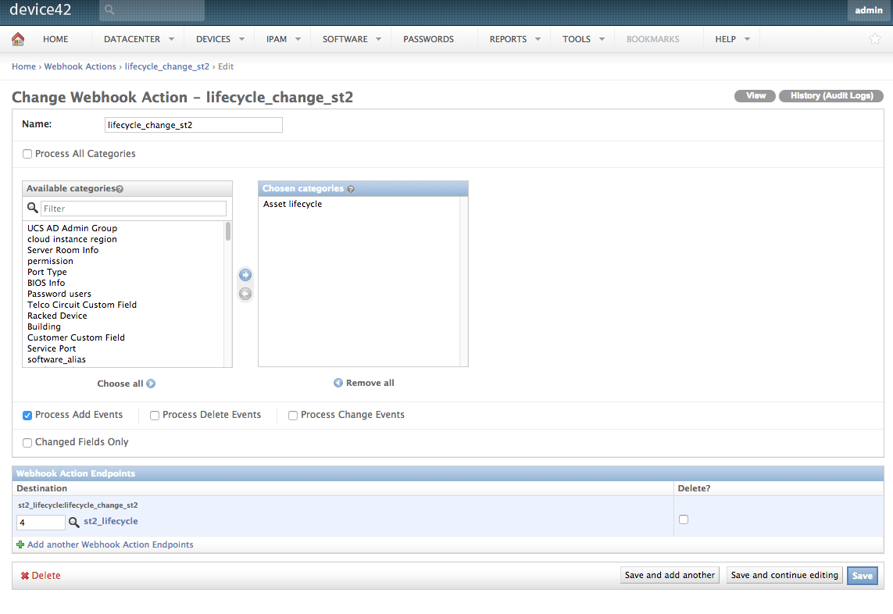The height and width of the screenshot is (614, 893).
Task: Enable Process All Categories checkbox
Action: pyautogui.click(x=27, y=154)
